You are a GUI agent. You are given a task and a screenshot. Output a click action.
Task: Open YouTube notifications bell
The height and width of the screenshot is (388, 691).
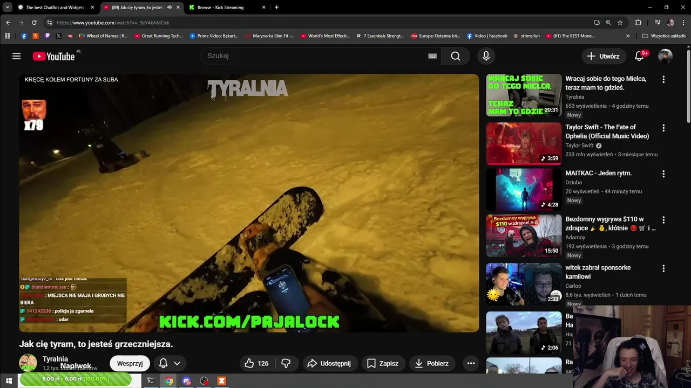[639, 56]
